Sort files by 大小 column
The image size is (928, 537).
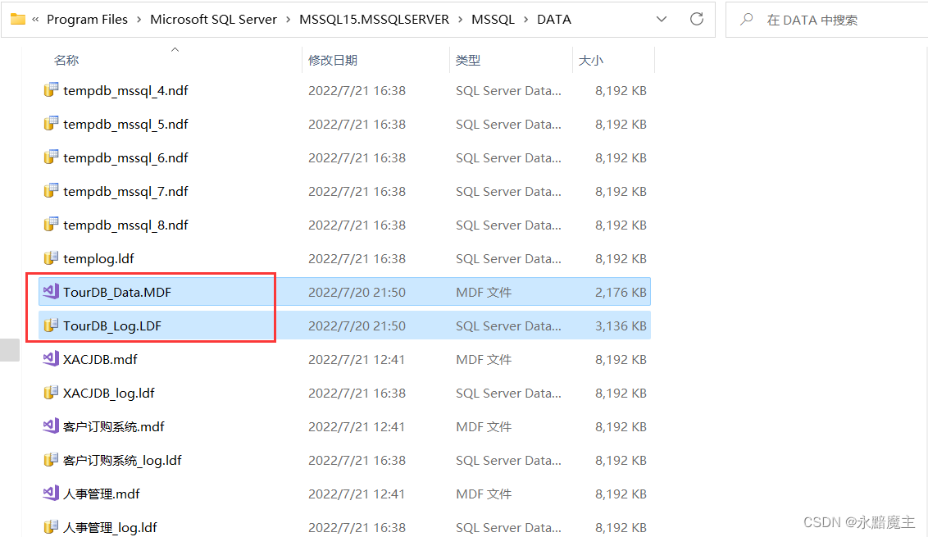pos(590,60)
